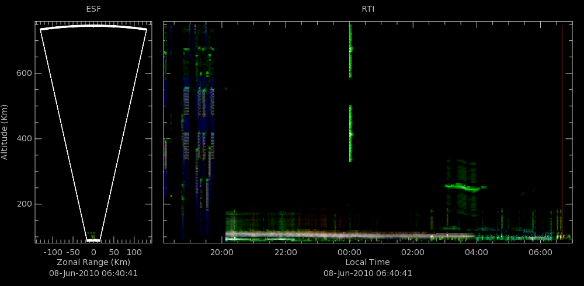Click the 00:00 time tick label
The image size is (584, 286).
tap(349, 252)
